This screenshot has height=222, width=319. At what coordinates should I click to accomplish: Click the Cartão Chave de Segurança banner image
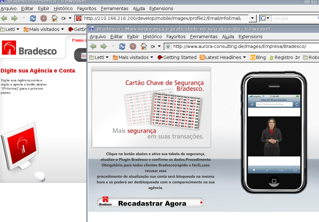click(151, 107)
